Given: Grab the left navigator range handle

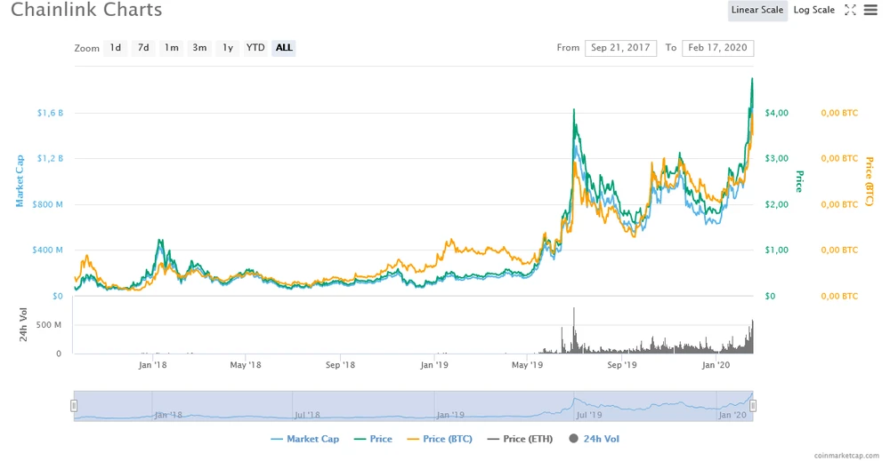Looking at the screenshot, I should click(75, 405).
